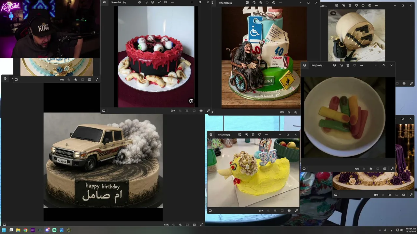The width and height of the screenshot is (417, 234).
Task: Open the editor for Screenshot_.jpg
Action: pyautogui.click(x=139, y=2)
